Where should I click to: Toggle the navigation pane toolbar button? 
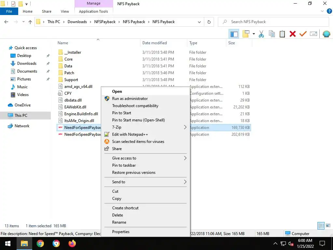tap(234, 34)
